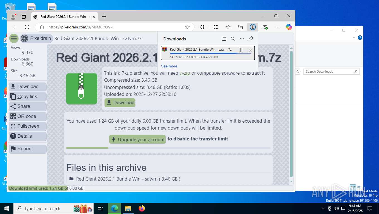Open Favorites list
This screenshot has height=214, width=379.
point(228,27)
